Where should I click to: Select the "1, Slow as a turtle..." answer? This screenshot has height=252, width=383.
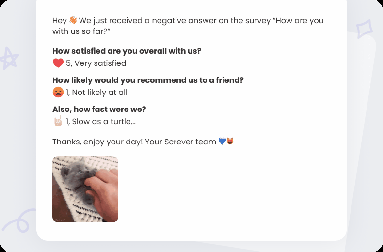[x=100, y=121]
